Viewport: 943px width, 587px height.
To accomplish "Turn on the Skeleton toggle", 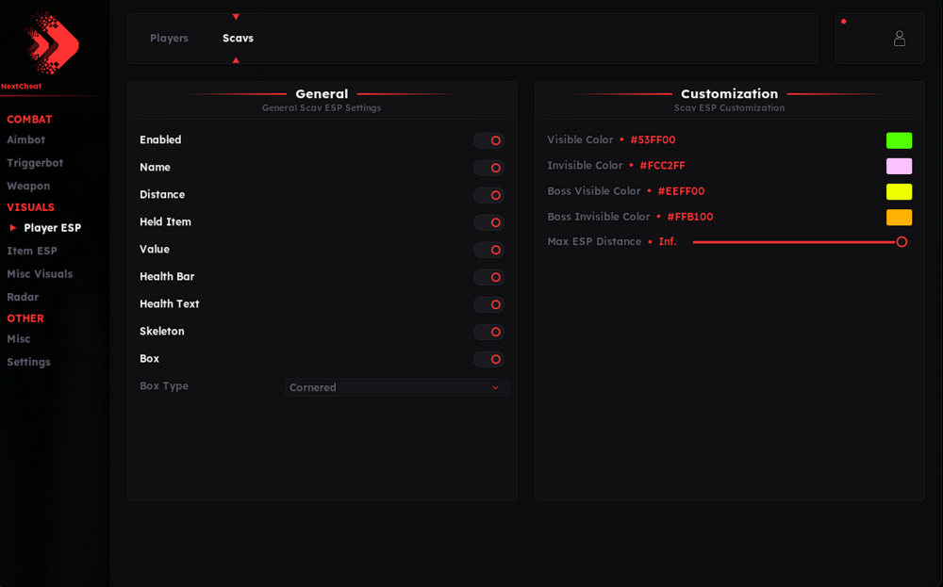I will click(x=488, y=332).
